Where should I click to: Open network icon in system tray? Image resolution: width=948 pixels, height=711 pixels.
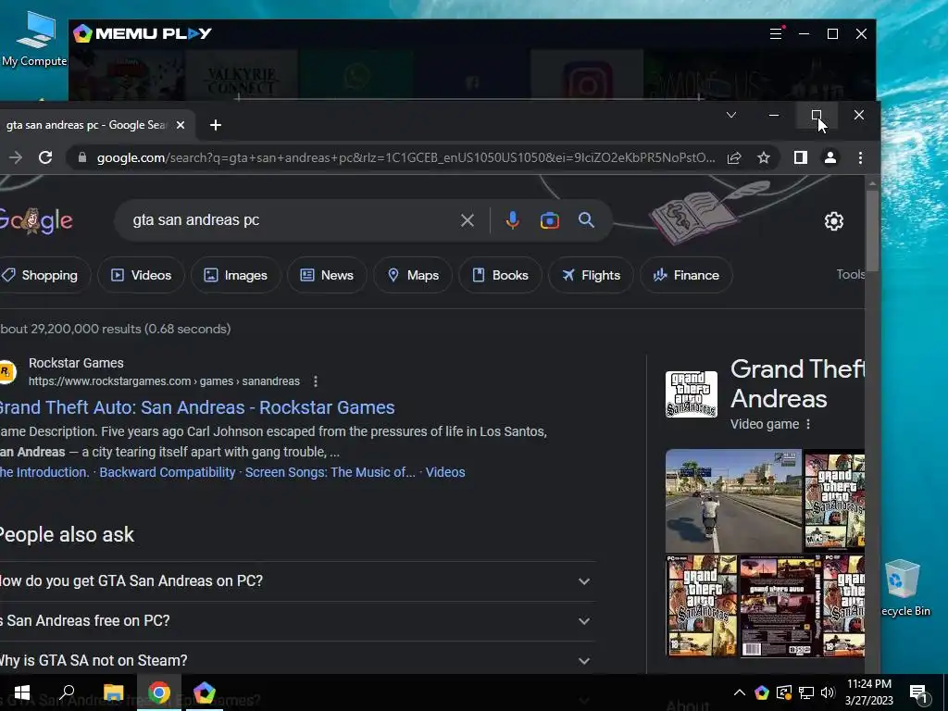(x=806, y=692)
